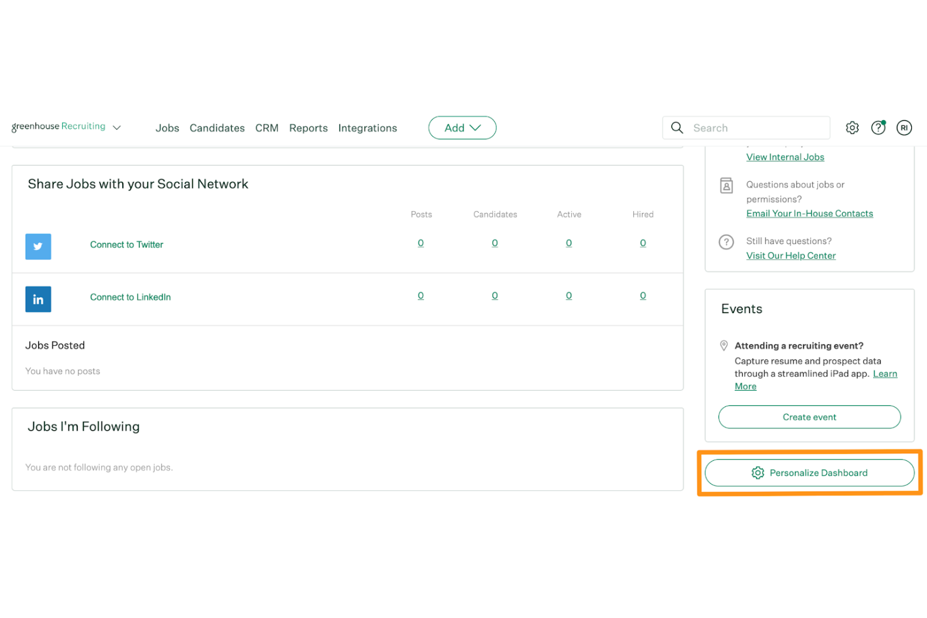Click the Create event button
Screen dimensions: 927x618
tap(809, 417)
